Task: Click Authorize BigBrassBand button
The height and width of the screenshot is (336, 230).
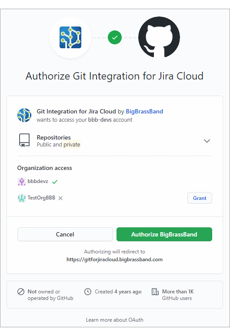Action: point(164,234)
